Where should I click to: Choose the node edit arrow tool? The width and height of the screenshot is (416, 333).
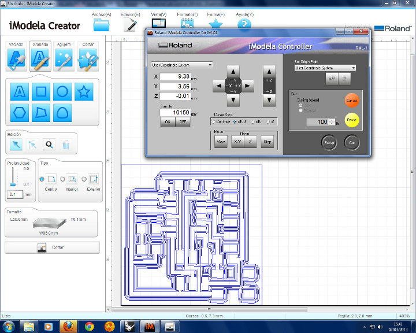[32, 145]
